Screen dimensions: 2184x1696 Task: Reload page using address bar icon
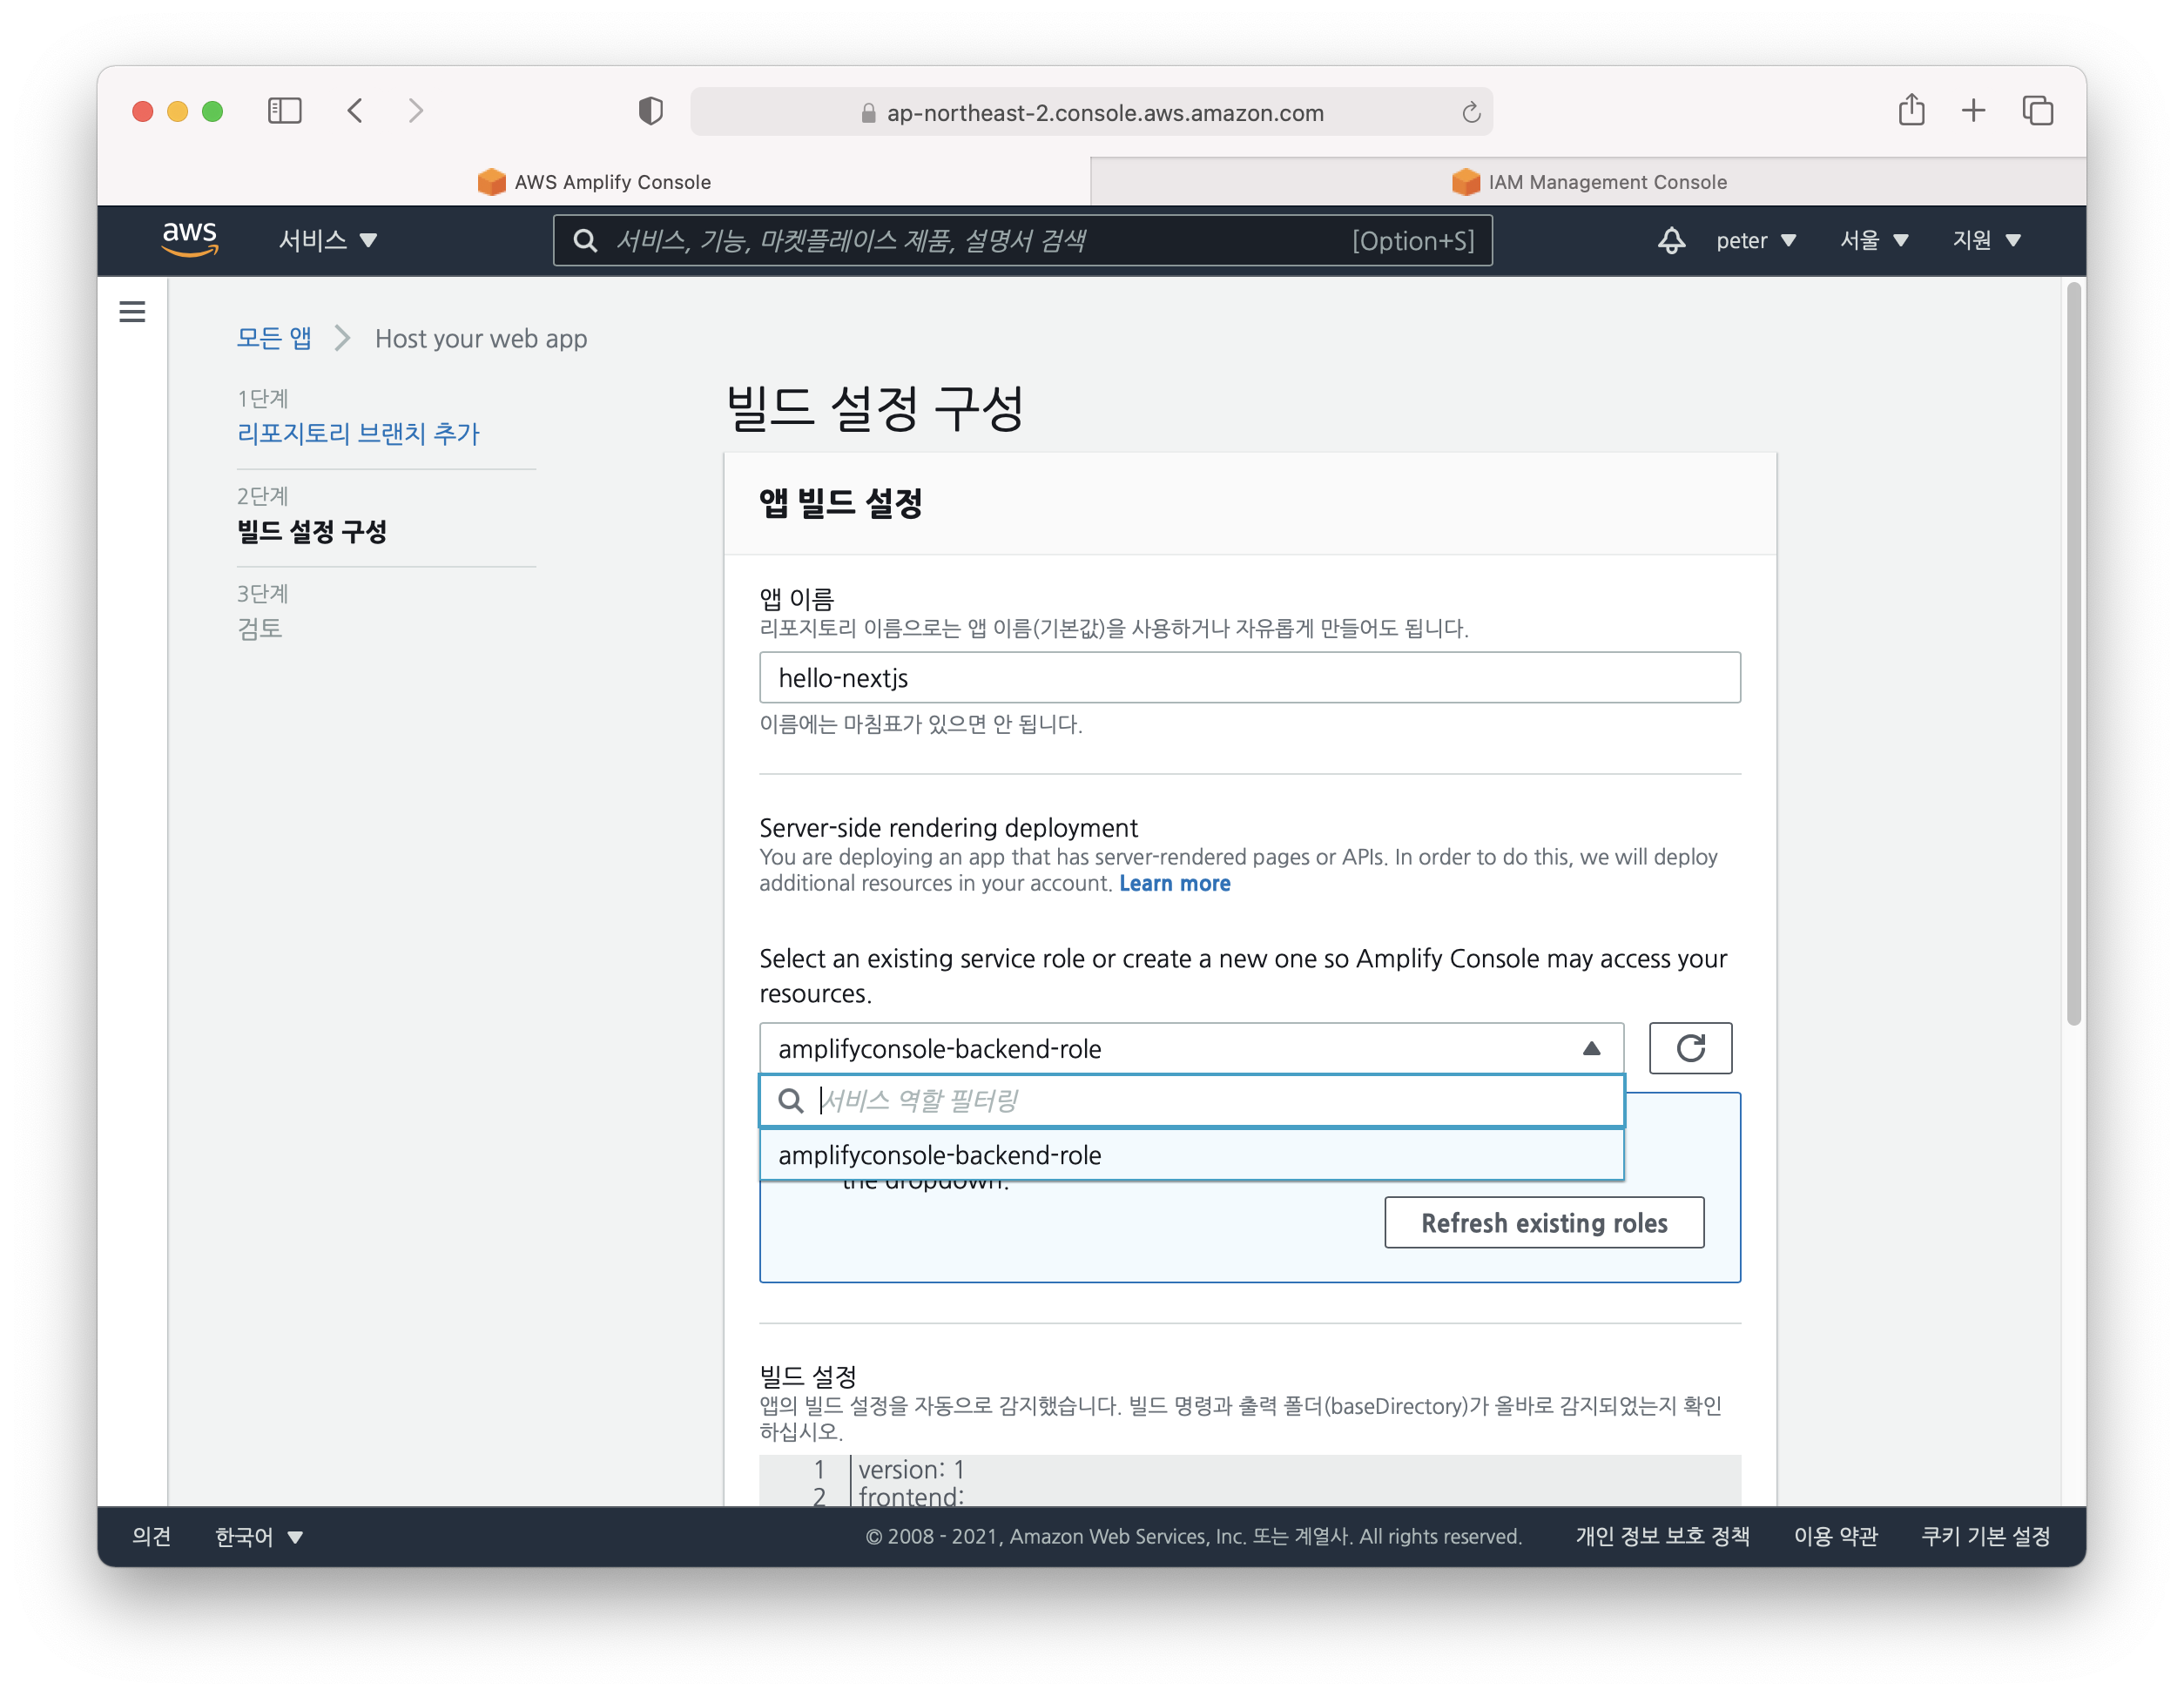tap(1470, 113)
